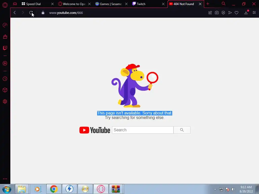Open Twitch panel in sidebar
This screenshot has height=194, width=259.
click(5, 48)
